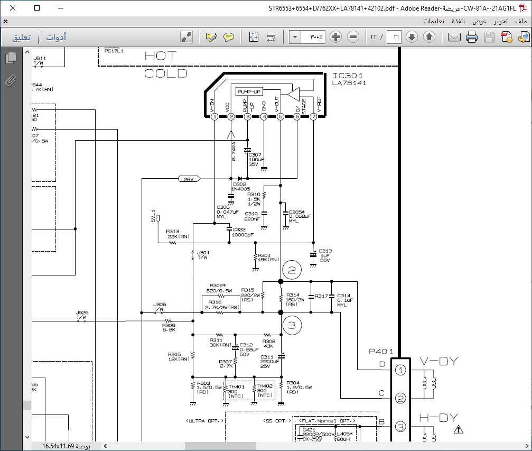
Task: Click the J526 T/W jumper label
Action: 81,315
